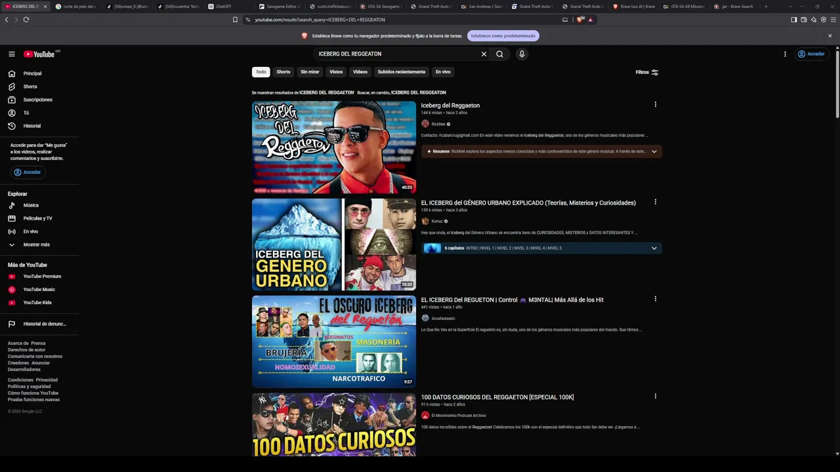
Task: Select the Shorts filter chip
Action: click(x=283, y=72)
